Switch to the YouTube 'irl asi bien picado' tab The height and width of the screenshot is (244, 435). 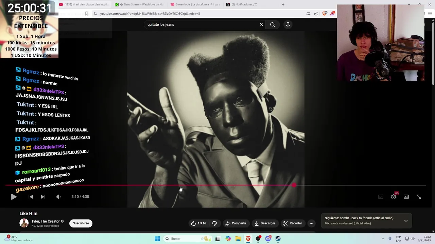coord(84,4)
